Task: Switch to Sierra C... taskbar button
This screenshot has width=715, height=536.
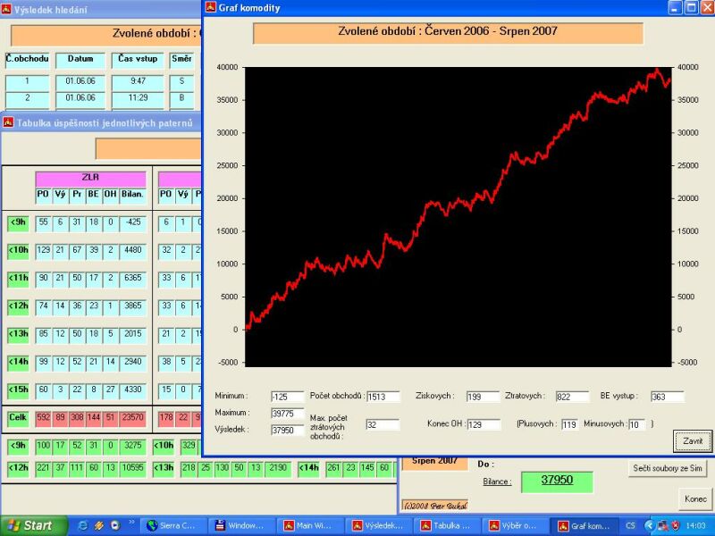Action: (173, 525)
